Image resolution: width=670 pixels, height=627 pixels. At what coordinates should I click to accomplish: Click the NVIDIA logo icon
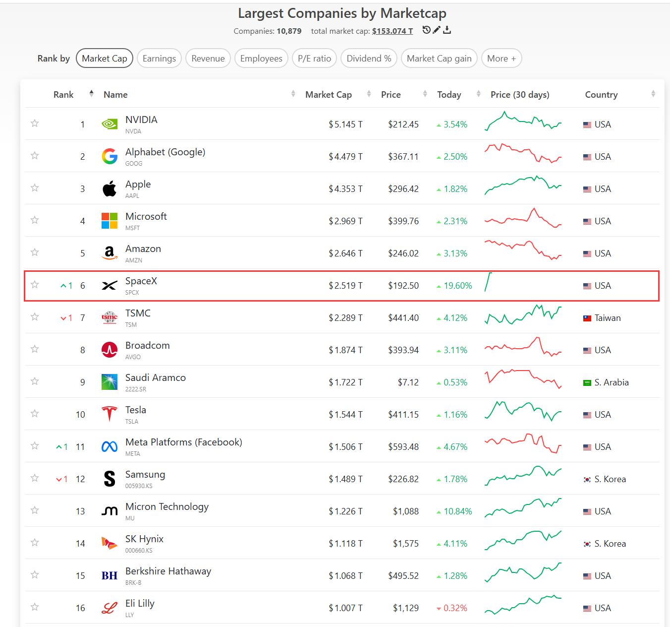pos(110,124)
